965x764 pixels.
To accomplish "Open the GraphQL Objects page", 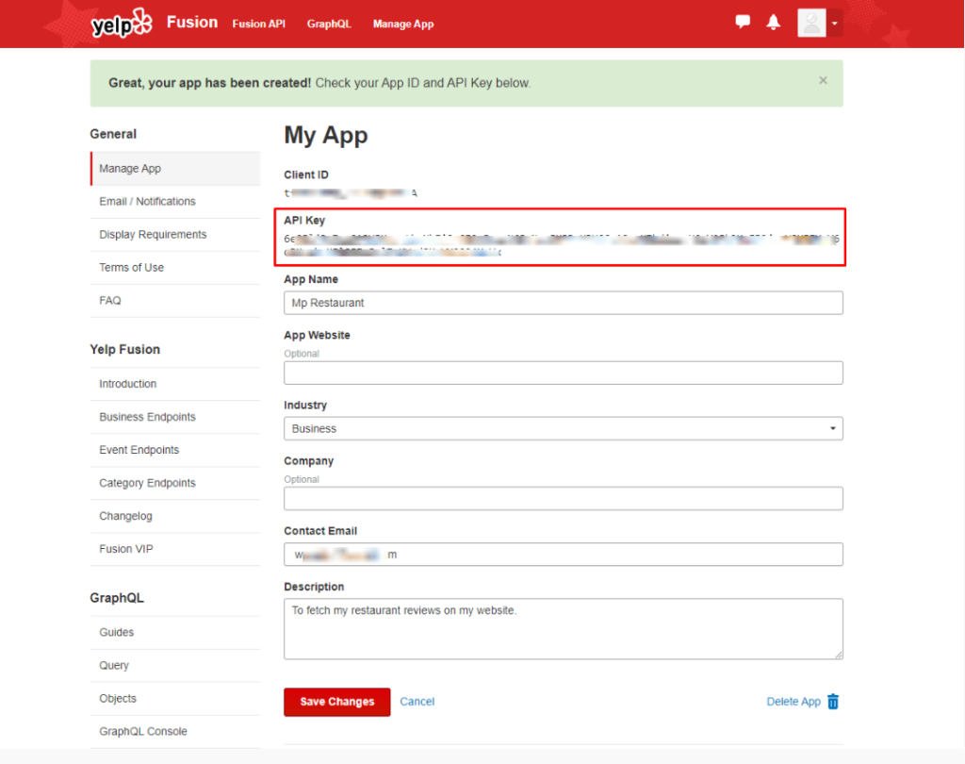I will click(x=175, y=699).
